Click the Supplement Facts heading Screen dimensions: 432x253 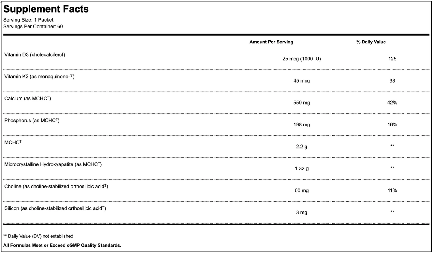(x=46, y=9)
